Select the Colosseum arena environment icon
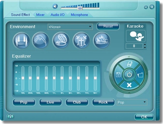The width and height of the screenshot is (163, 124). [x=61, y=40]
